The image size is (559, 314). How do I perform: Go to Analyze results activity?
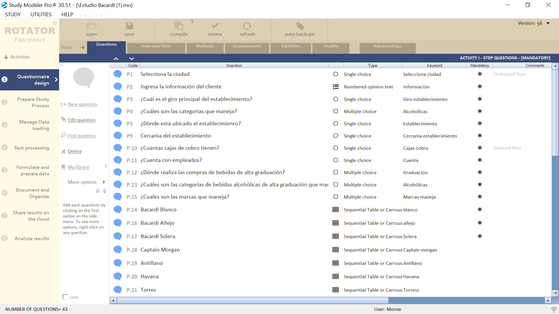point(32,238)
